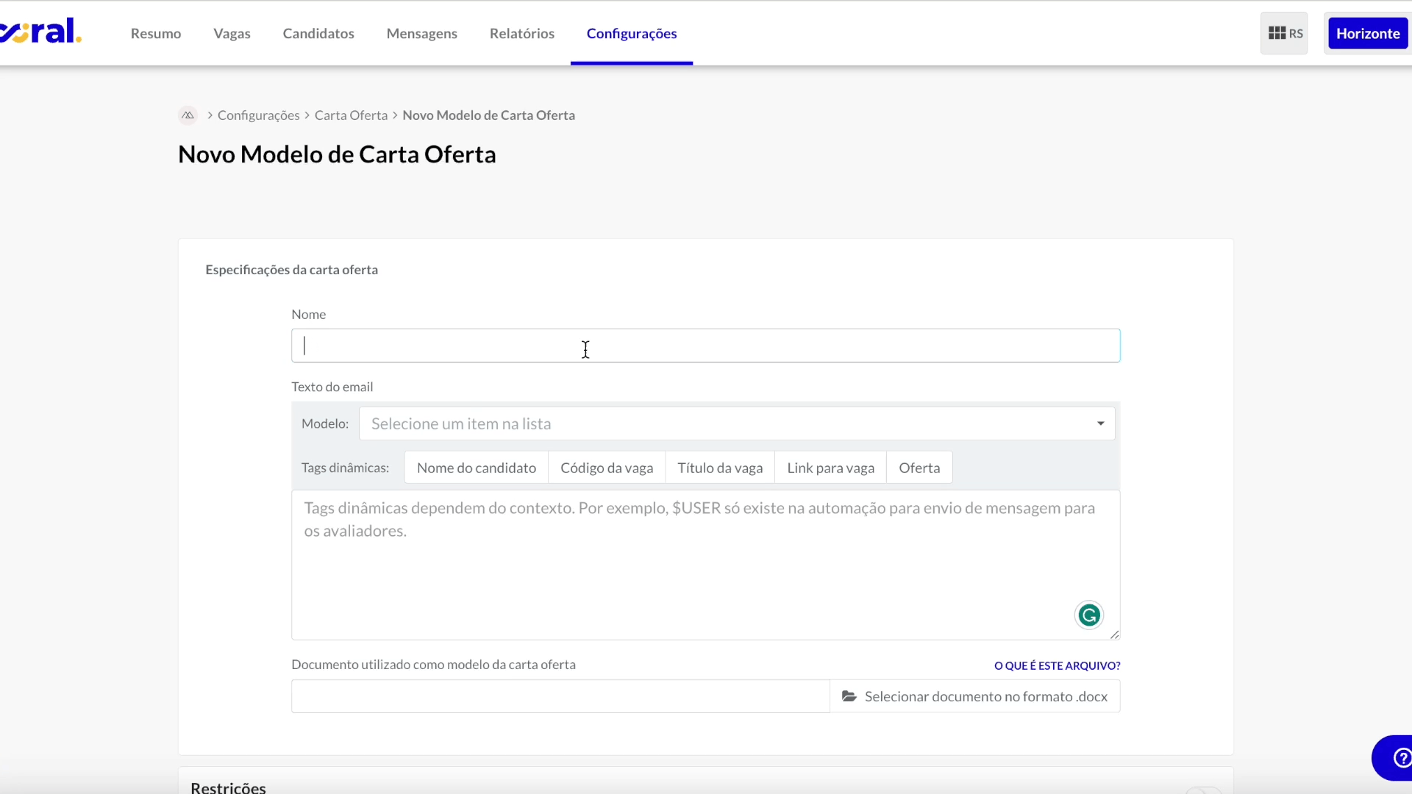The width and height of the screenshot is (1412, 794).
Task: Click the 'Restrições' section heading
Action: [x=228, y=787]
